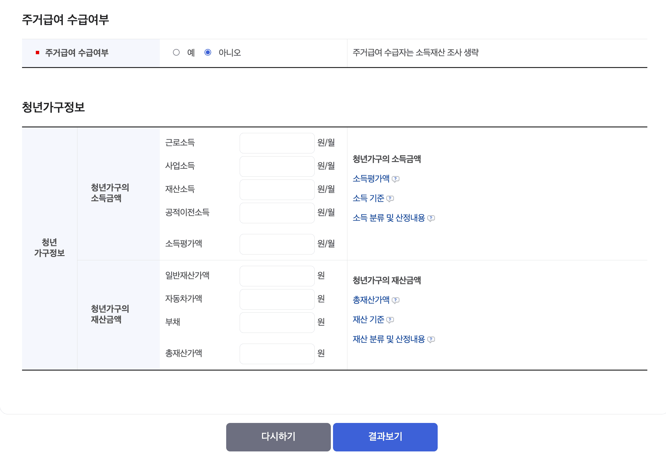This screenshot has height=460, width=666.
Task: Select 아니오 radio for 주거급여 수급여부
Action: [208, 52]
